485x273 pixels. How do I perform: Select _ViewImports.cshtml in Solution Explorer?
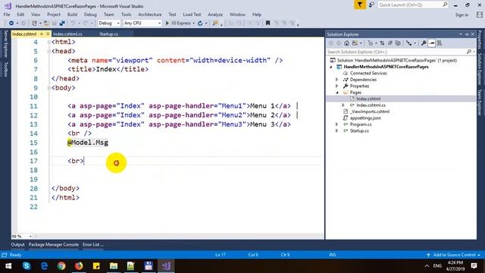(x=370, y=111)
